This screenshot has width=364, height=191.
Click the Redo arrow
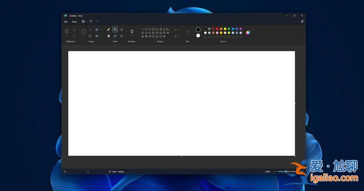(97, 21)
